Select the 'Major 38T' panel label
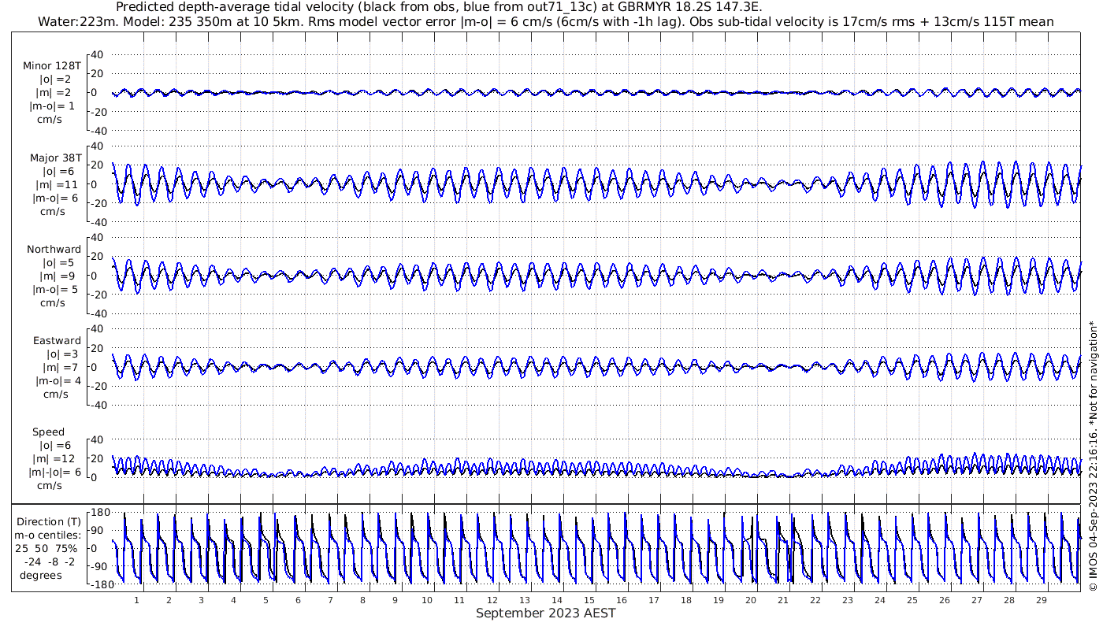 56,157
